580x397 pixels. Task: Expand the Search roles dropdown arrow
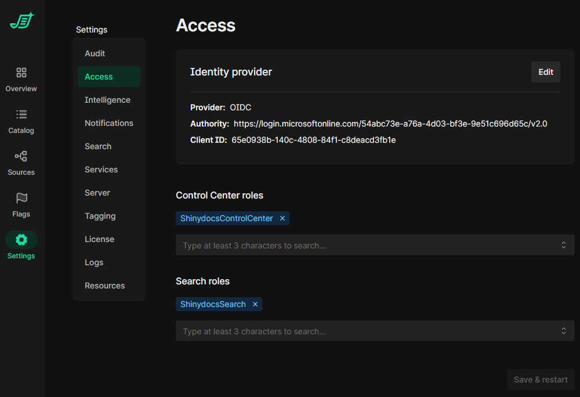pyautogui.click(x=563, y=331)
